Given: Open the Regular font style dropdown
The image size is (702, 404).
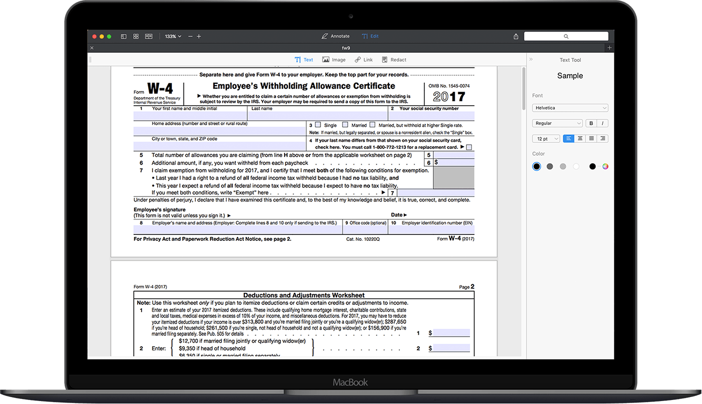Looking at the screenshot, I should pos(557,123).
